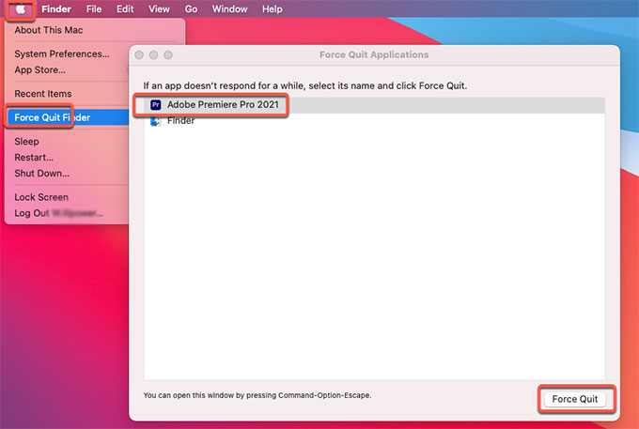Click Lock Screen menu item
Viewport: 639px width, 429px height.
tap(41, 198)
